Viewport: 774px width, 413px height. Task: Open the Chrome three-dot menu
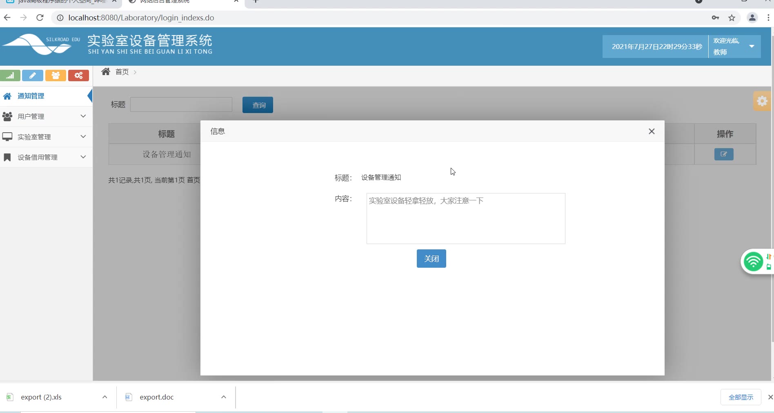(768, 18)
